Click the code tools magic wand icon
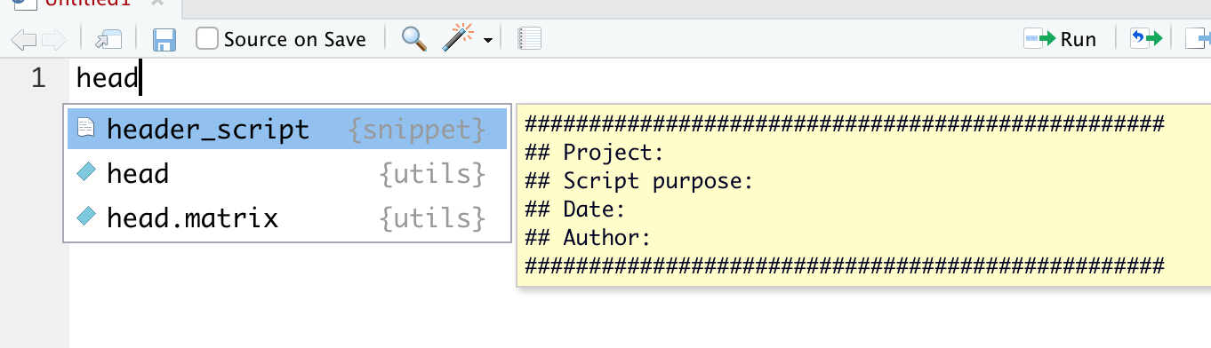 [x=459, y=39]
